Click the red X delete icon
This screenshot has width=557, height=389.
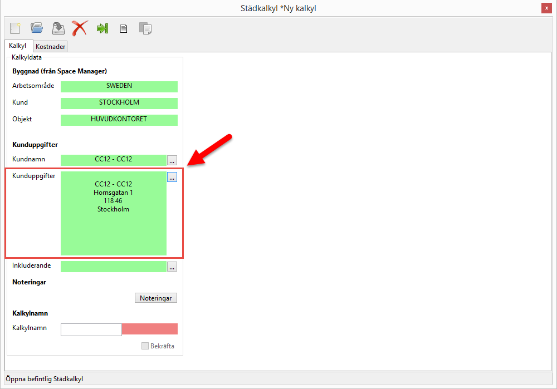(80, 28)
